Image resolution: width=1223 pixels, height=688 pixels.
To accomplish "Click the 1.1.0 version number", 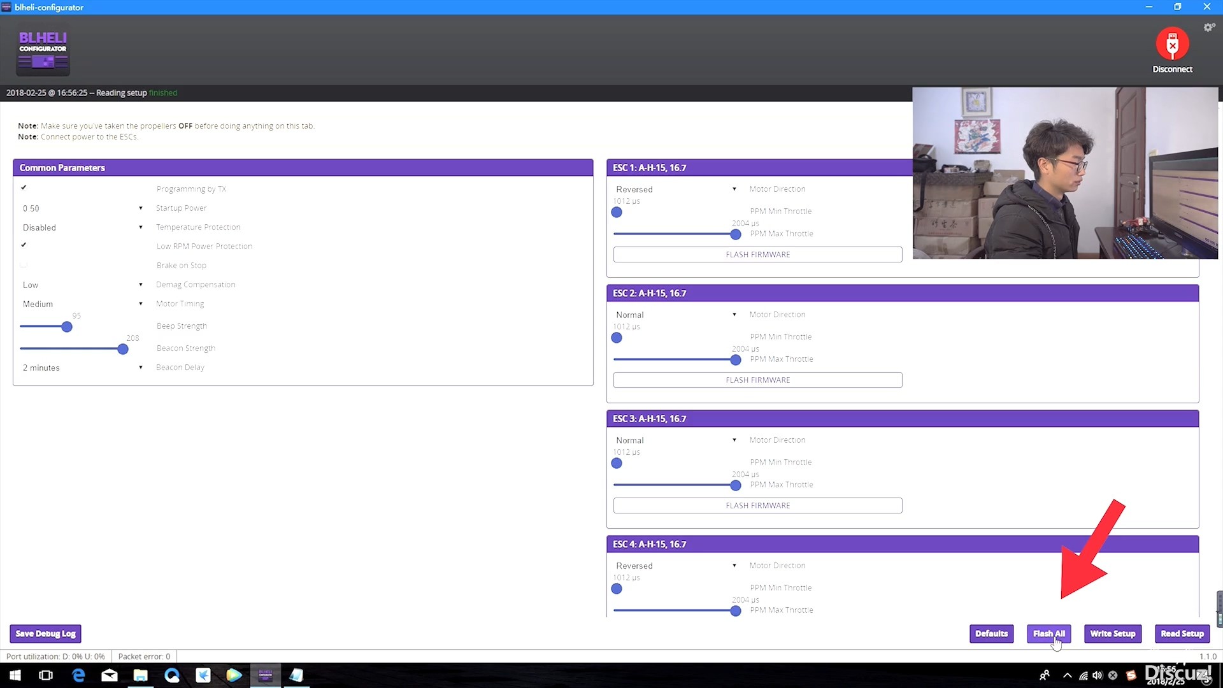I will coord(1208,656).
